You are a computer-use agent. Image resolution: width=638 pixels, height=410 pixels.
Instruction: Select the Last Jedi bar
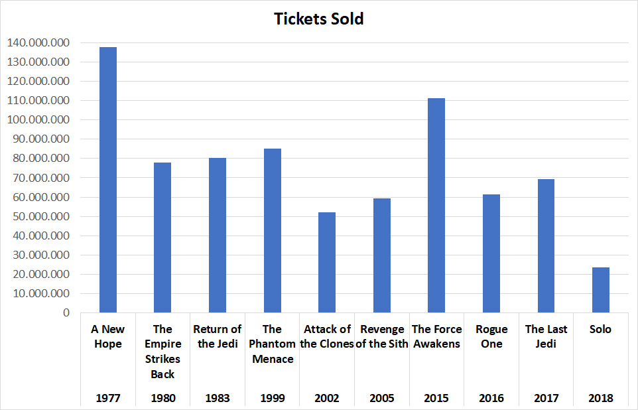pos(546,245)
